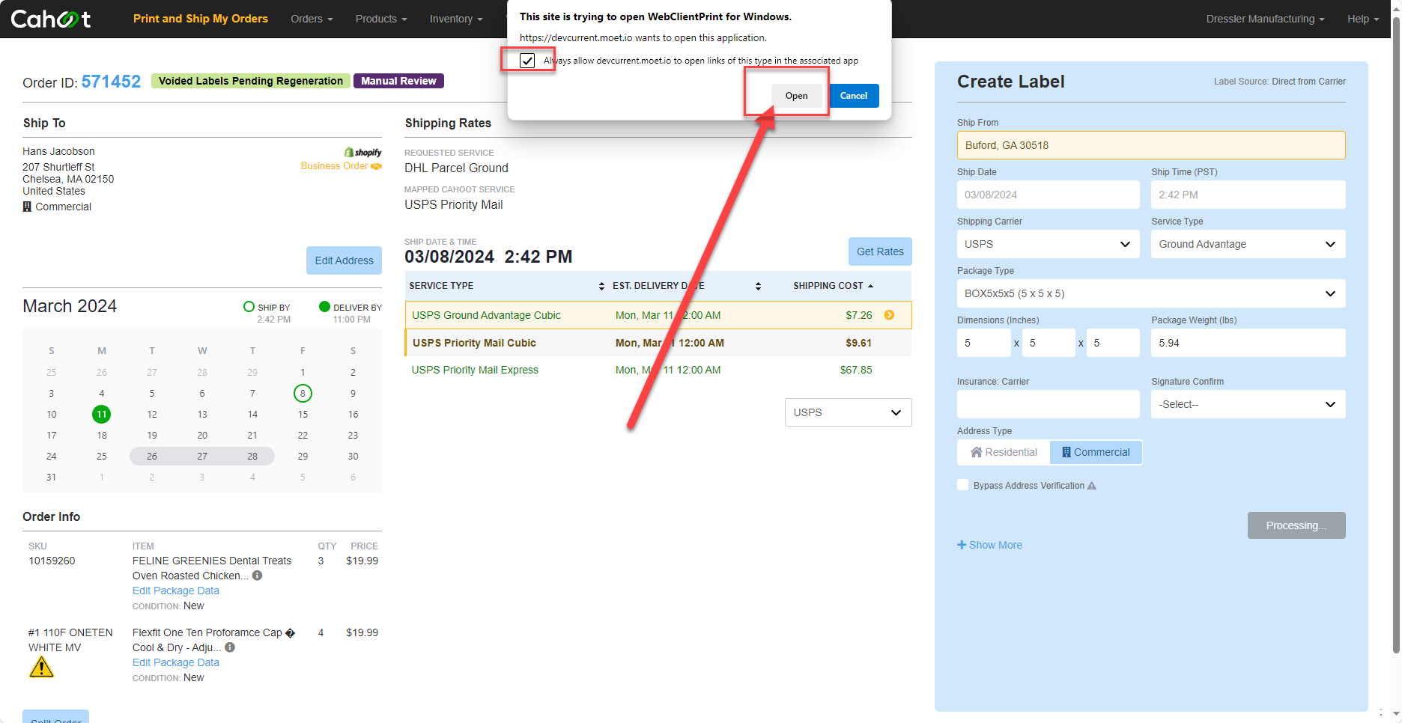The image size is (1402, 723).
Task: Click the yellow warning triangle under WHITE MV
Action: [x=41, y=667]
